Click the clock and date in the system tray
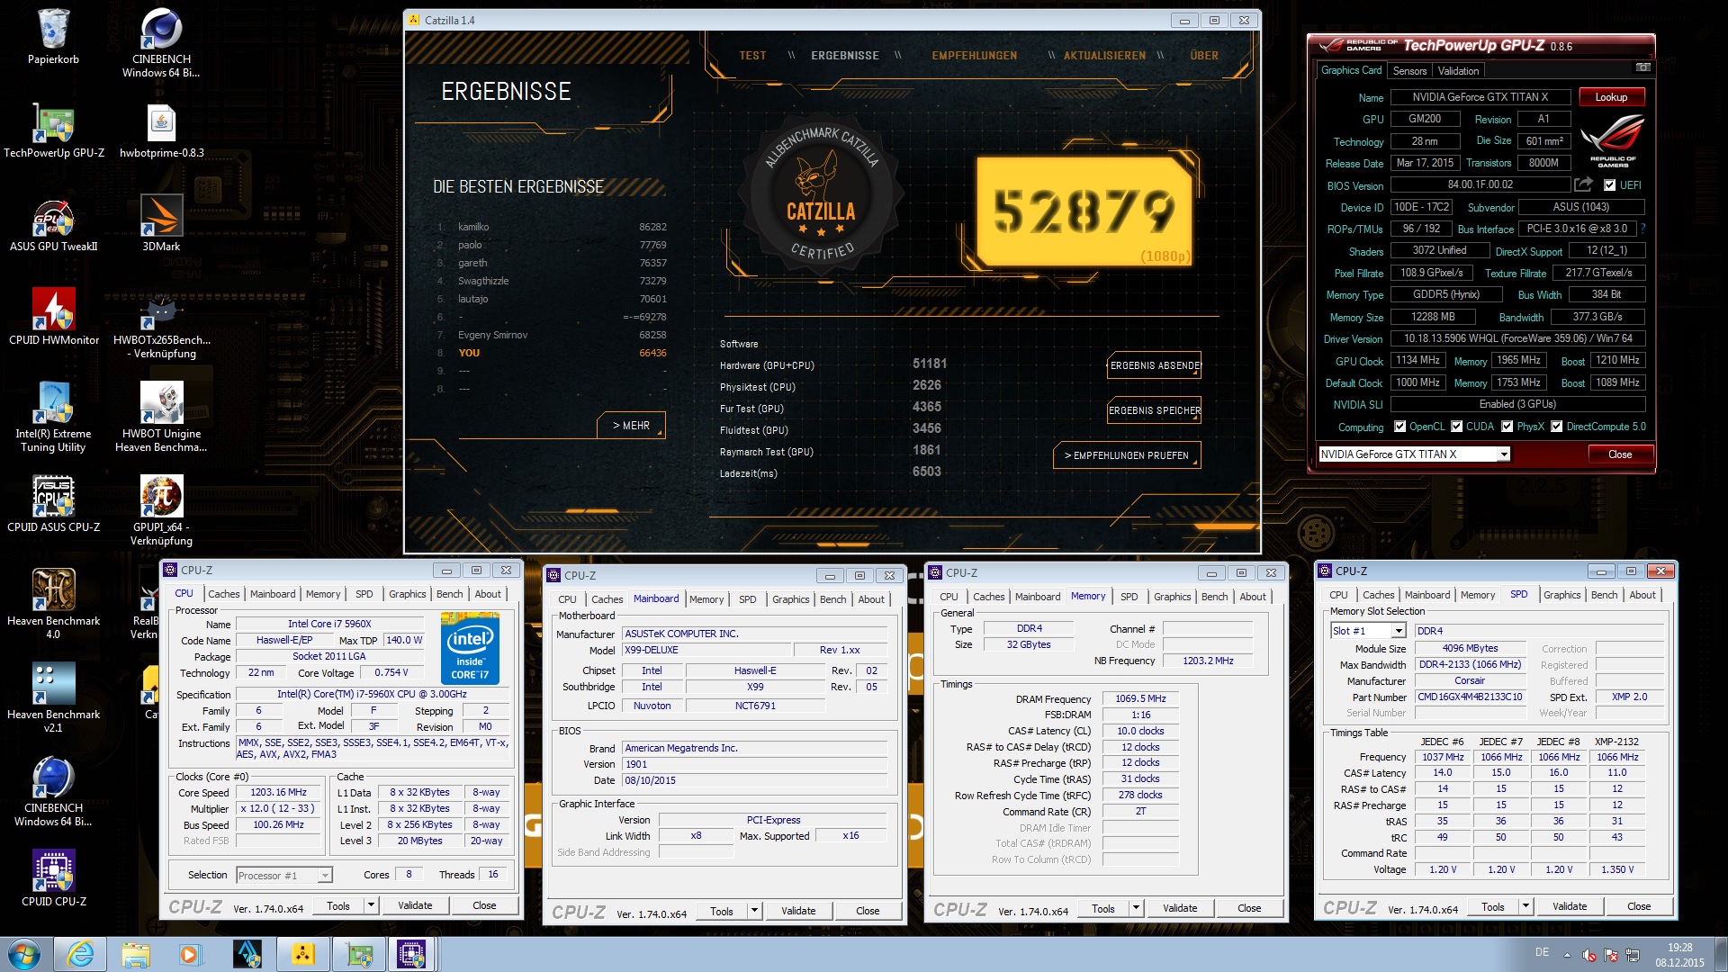 (x=1679, y=955)
